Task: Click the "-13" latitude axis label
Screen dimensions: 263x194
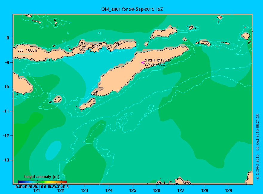Action: (x=6, y=160)
